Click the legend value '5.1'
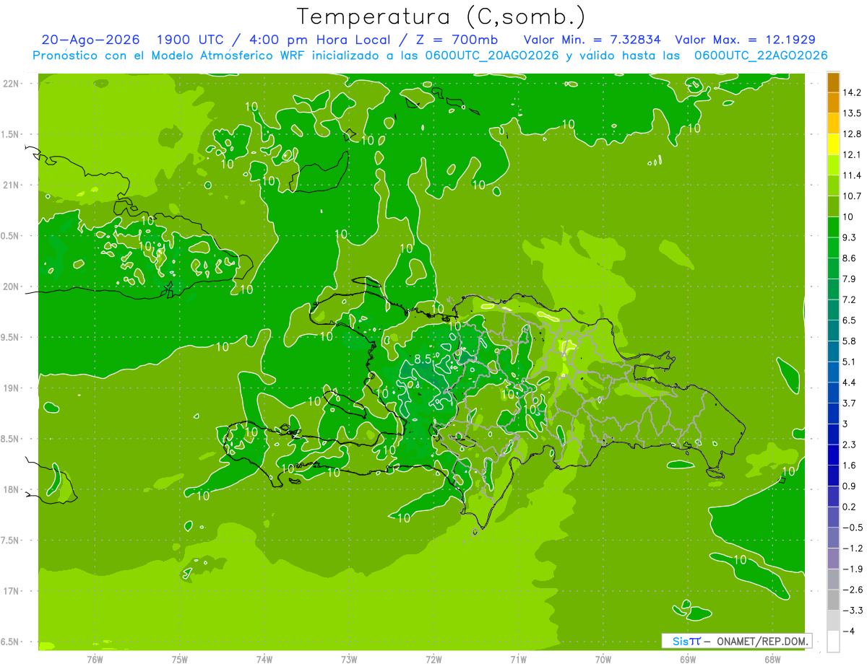The width and height of the screenshot is (867, 669). (850, 362)
